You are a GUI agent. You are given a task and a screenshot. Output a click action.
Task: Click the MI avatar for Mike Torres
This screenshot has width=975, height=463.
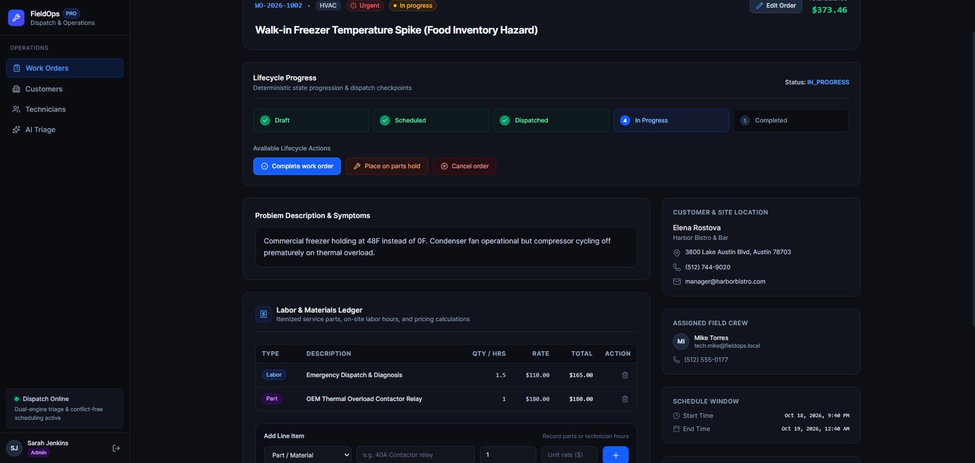[x=681, y=342]
